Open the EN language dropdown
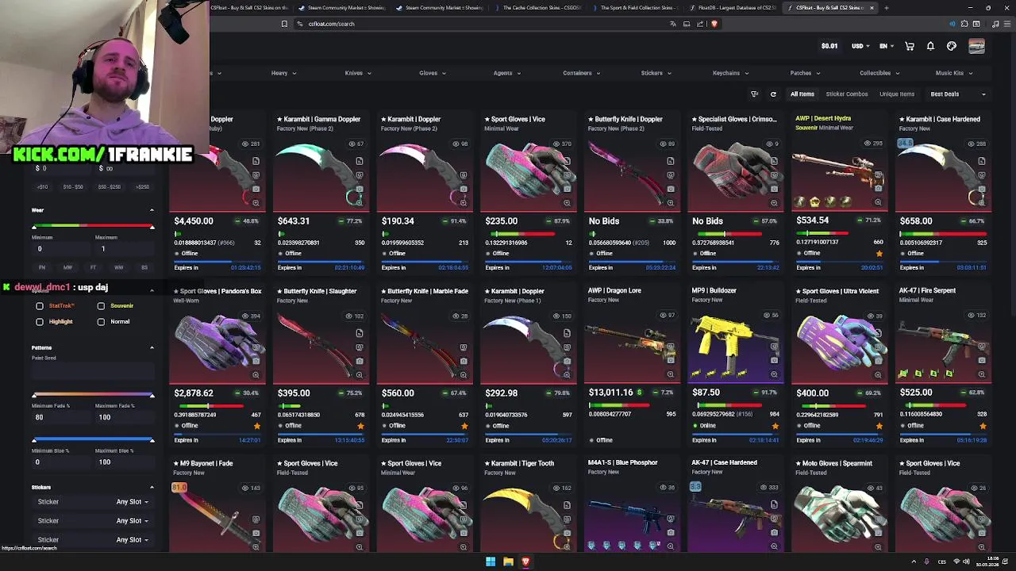This screenshot has height=571, width=1016. pos(887,46)
